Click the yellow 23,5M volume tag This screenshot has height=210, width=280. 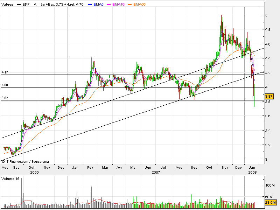coord(270,203)
